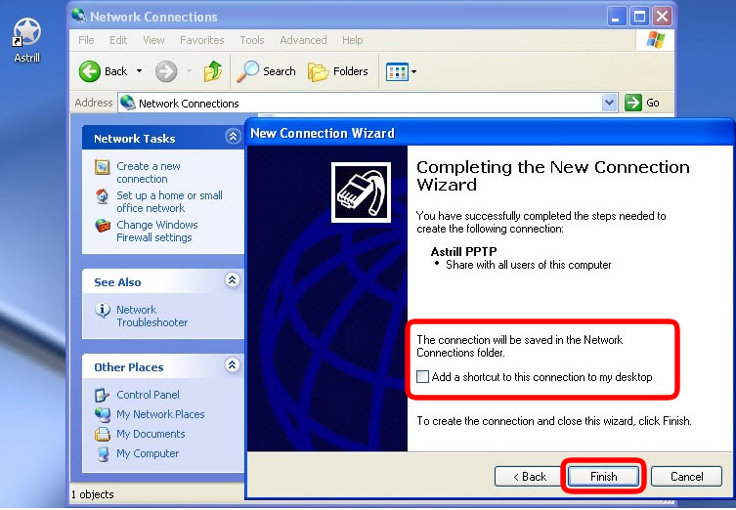Open the Favorites menu
Screen dimensions: 736x510
[201, 40]
